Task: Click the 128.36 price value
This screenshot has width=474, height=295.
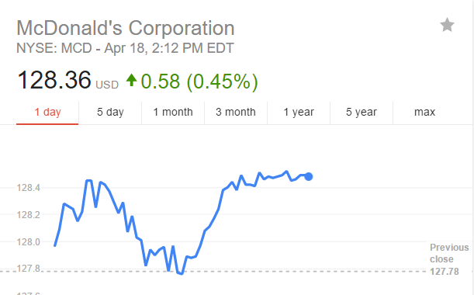Action: pyautogui.click(x=54, y=80)
